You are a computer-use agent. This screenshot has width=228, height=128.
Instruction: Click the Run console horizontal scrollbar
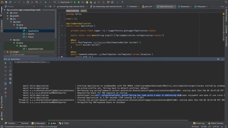pos(118,120)
